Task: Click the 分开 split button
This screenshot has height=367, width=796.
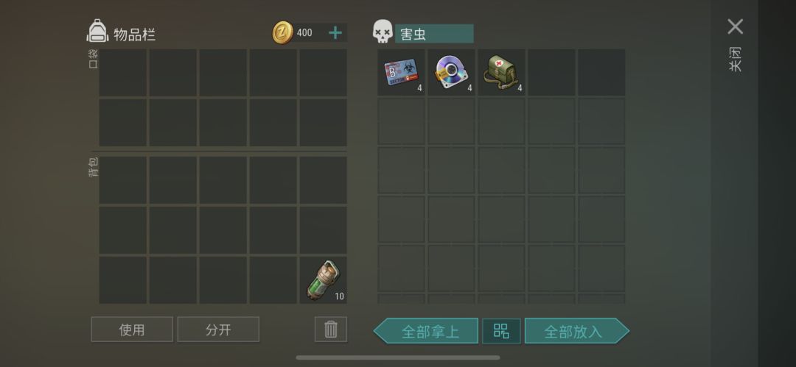Action: pyautogui.click(x=218, y=329)
